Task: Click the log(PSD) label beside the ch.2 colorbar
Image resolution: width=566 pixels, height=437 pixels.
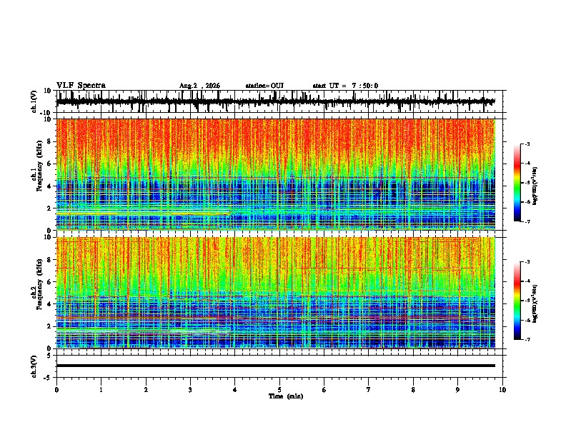Action: (535, 303)
